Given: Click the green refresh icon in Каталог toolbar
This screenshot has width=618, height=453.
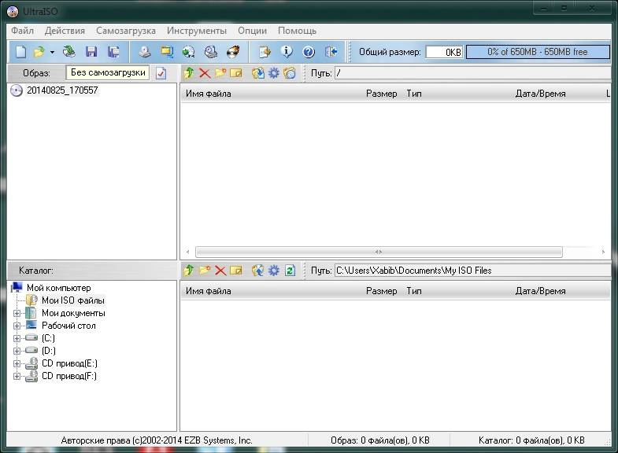Looking at the screenshot, I should (290, 271).
